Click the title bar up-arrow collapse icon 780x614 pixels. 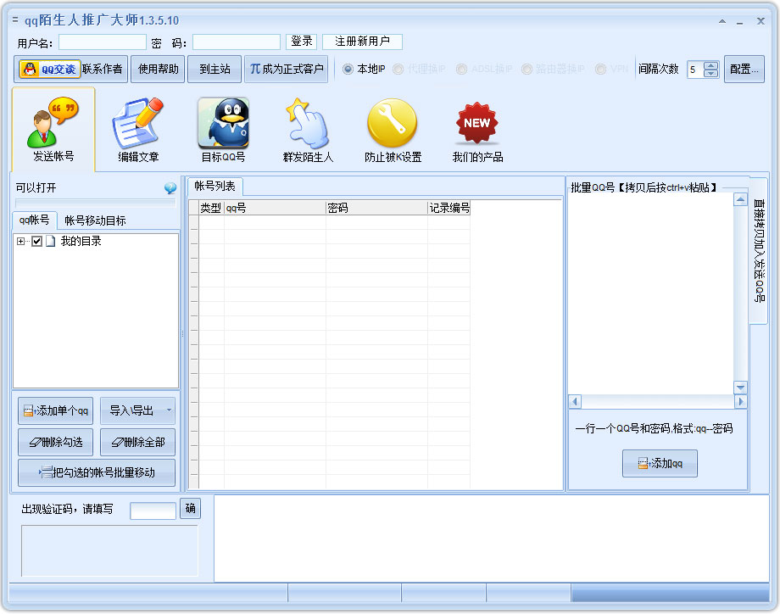click(721, 21)
